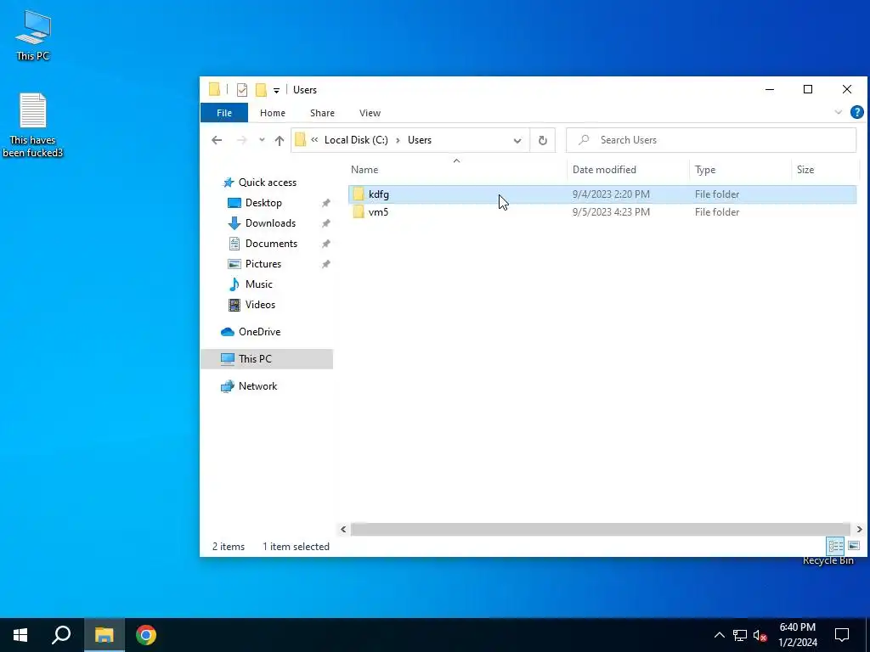Switch to Large icons view layout
This screenshot has height=652, width=870.
(x=854, y=546)
